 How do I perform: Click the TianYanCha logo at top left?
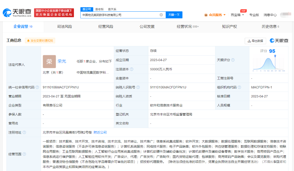pyautogui.click(x=17, y=13)
